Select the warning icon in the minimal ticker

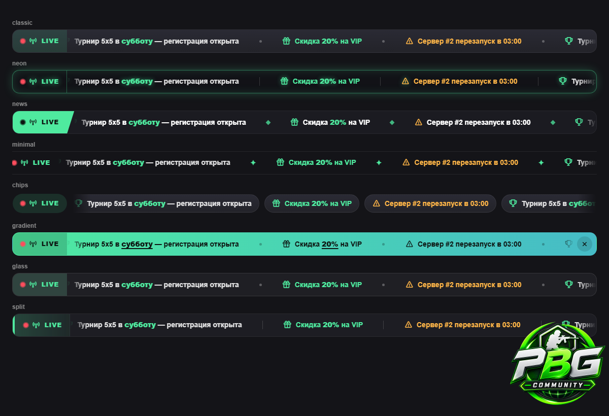click(x=406, y=162)
